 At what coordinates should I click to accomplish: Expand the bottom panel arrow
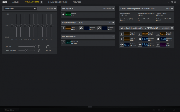(90, 107)
